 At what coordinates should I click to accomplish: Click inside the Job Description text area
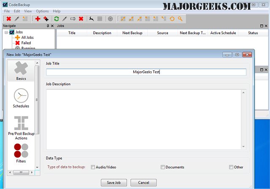click(144, 119)
